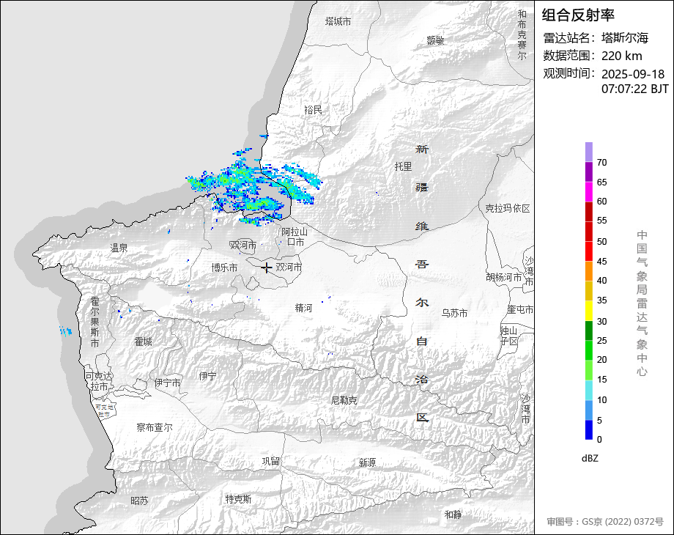Click the observation date 2025-09-18

coord(633,74)
